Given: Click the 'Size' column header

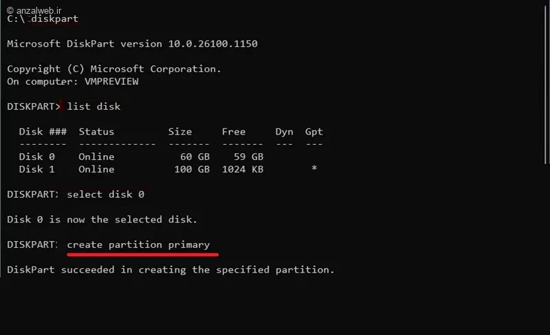Looking at the screenshot, I should click(180, 131).
